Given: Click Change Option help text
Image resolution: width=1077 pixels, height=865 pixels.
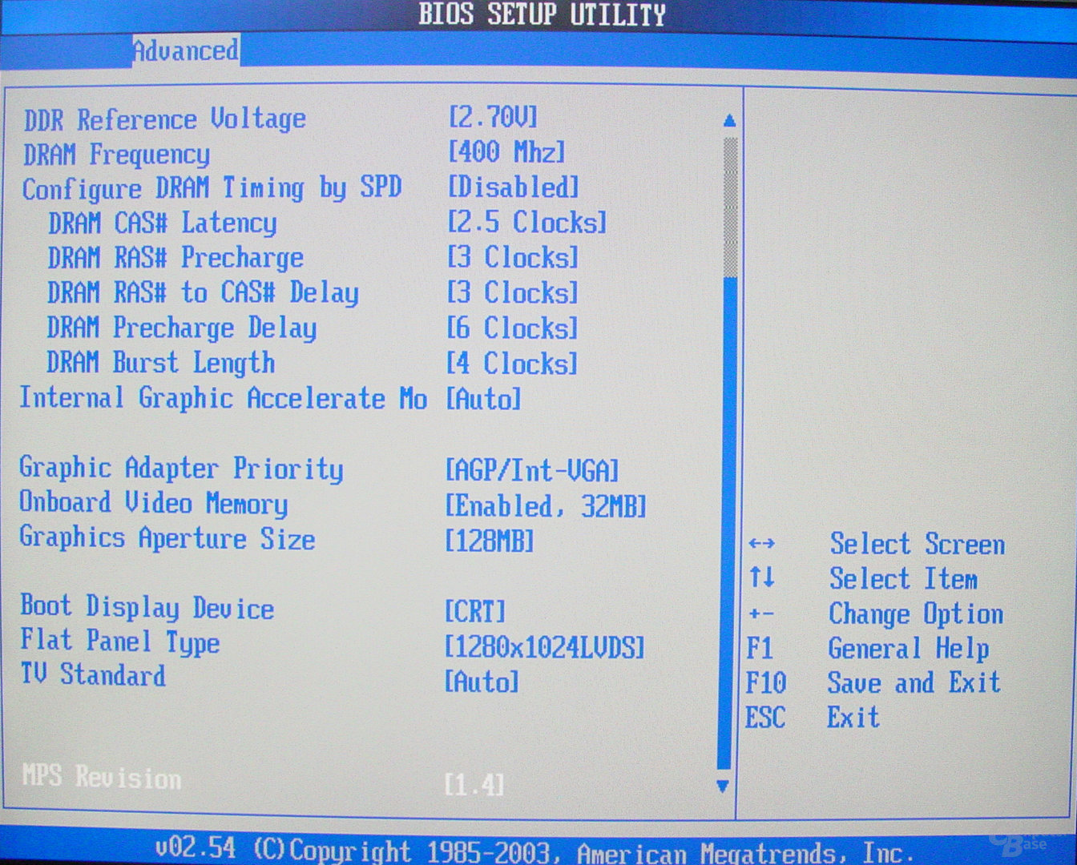Looking at the screenshot, I should pos(916,614).
